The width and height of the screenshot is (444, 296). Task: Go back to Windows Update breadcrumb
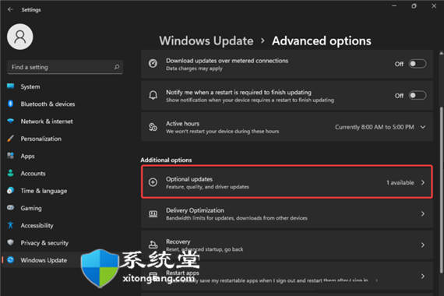(206, 41)
